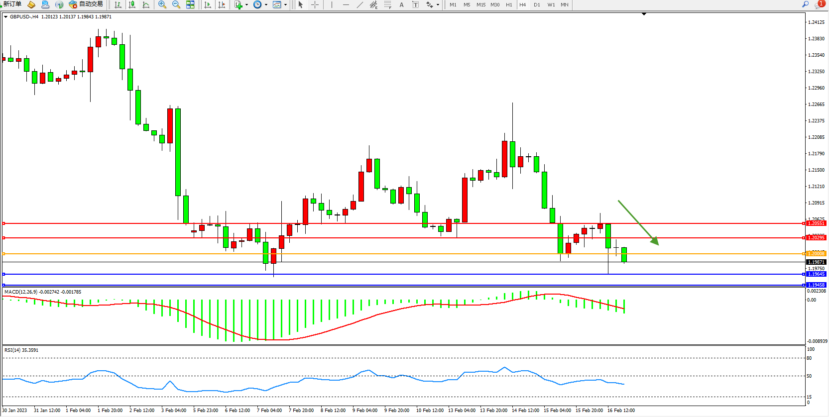Select the D1 timeframe
829x417 pixels.
[x=537, y=4]
